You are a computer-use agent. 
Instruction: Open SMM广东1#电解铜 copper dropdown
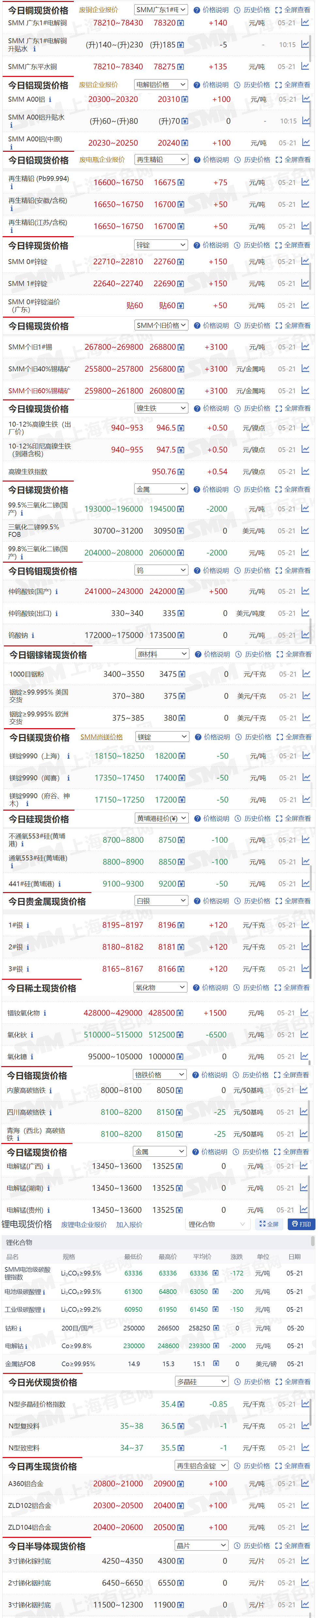click(x=161, y=10)
